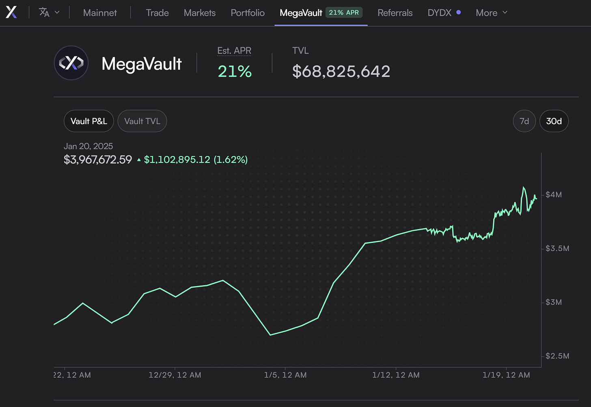Click the $68,825,642 TVL value
591x407 pixels.
(x=341, y=71)
